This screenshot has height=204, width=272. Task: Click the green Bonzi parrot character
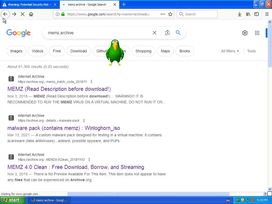point(115,53)
